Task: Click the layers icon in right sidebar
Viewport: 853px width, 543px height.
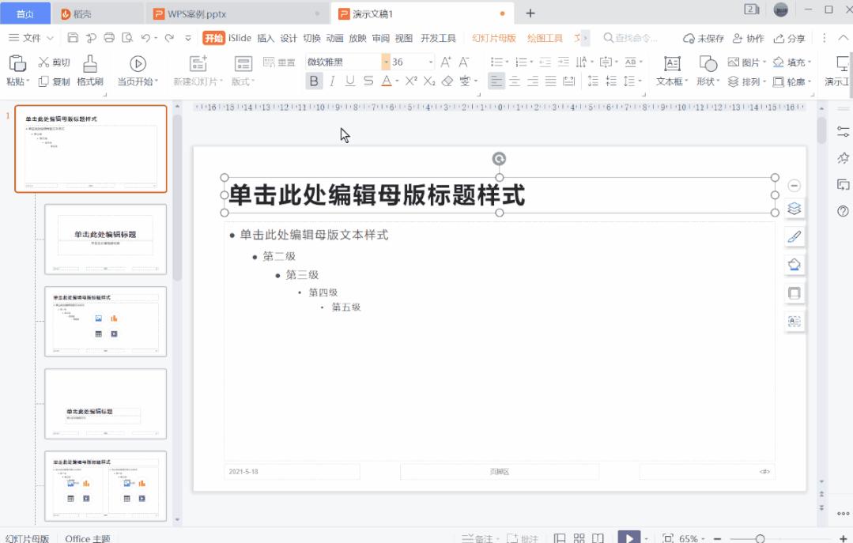Action: (794, 208)
